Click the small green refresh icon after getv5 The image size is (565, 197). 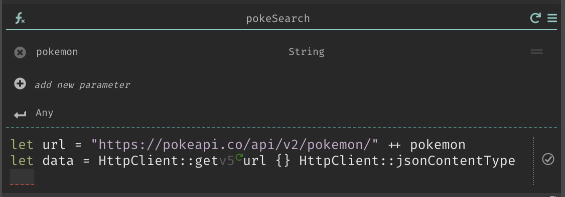pos(239,156)
